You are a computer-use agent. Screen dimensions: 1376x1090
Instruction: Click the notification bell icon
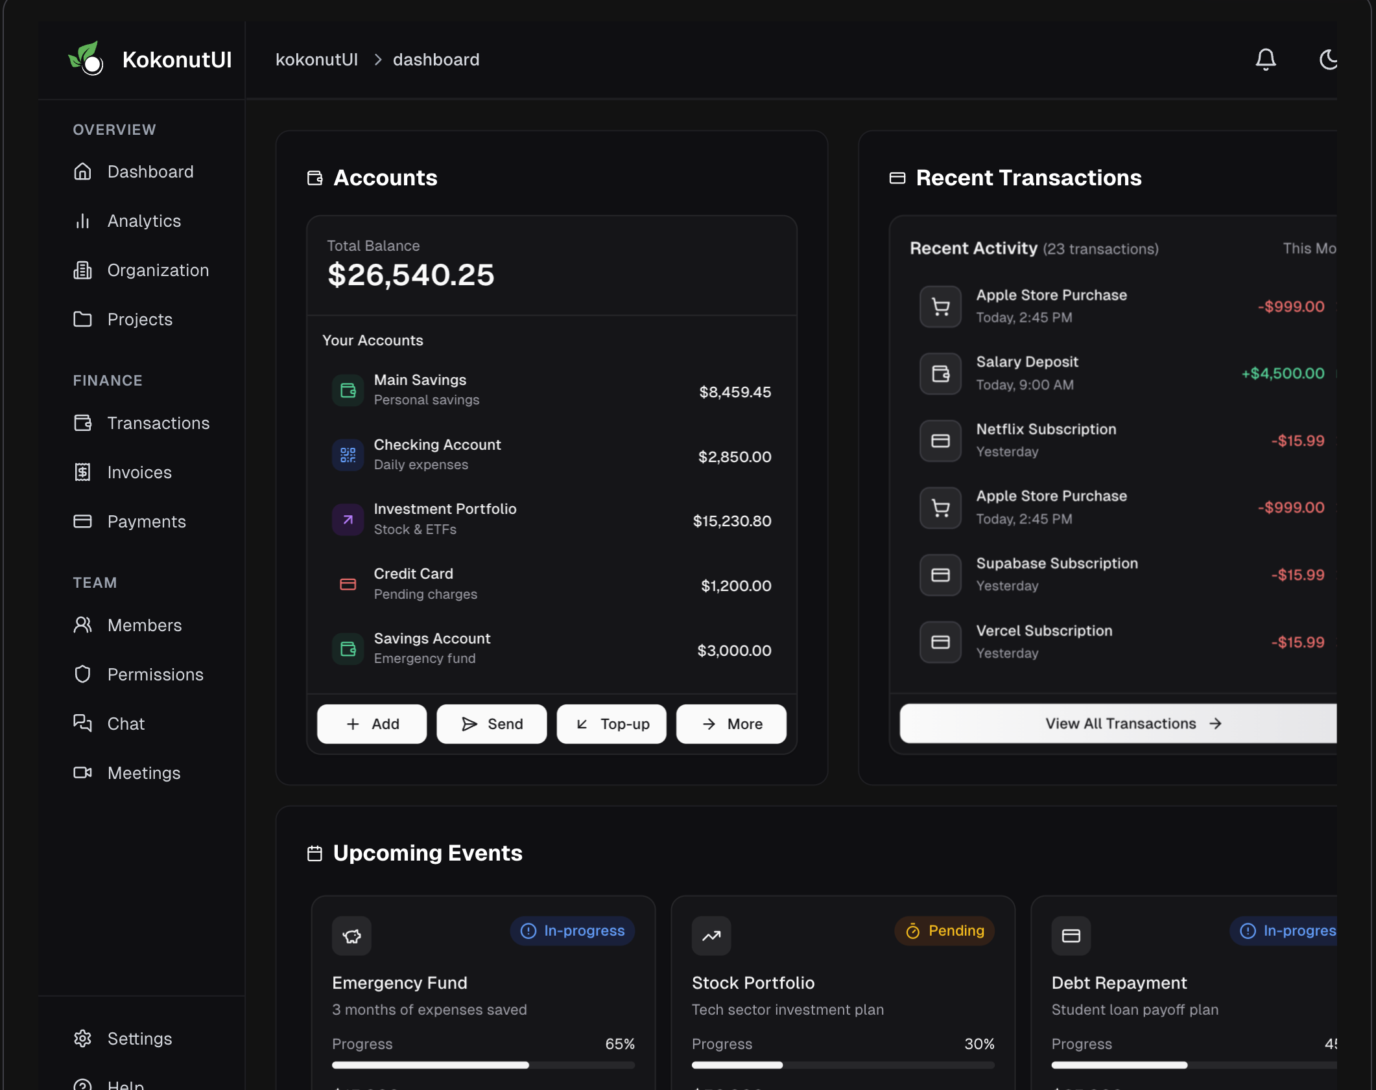(1265, 60)
